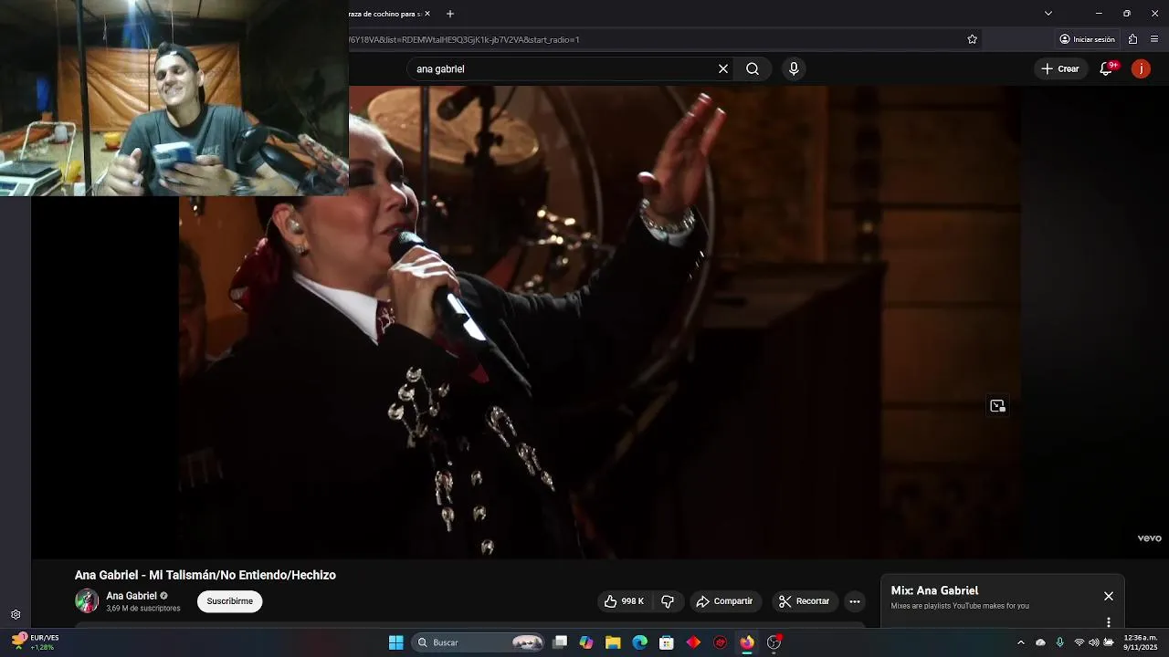Open more actions three-dot menu under video
Viewport: 1169px width, 657px height.
tap(855, 601)
